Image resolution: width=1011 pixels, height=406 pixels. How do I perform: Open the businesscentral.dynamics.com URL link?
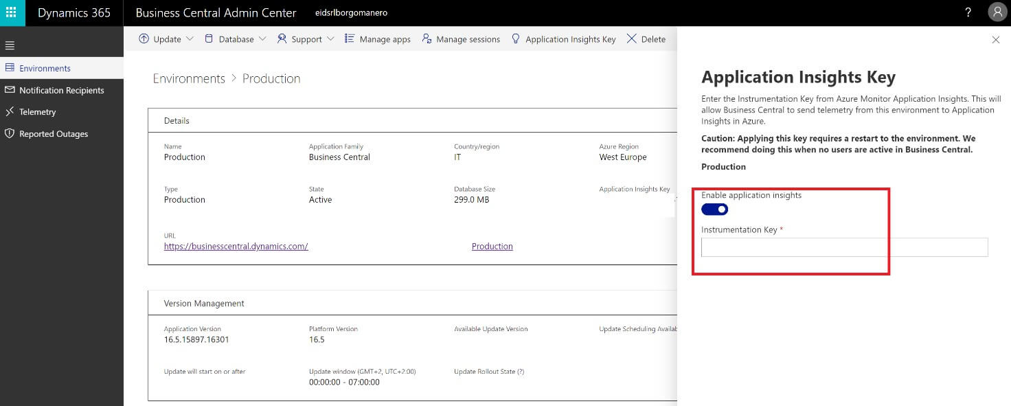(x=236, y=246)
